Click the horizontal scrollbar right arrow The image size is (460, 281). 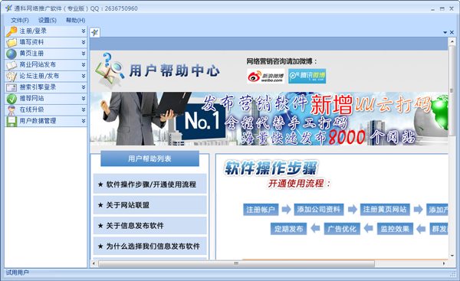[x=444, y=263]
